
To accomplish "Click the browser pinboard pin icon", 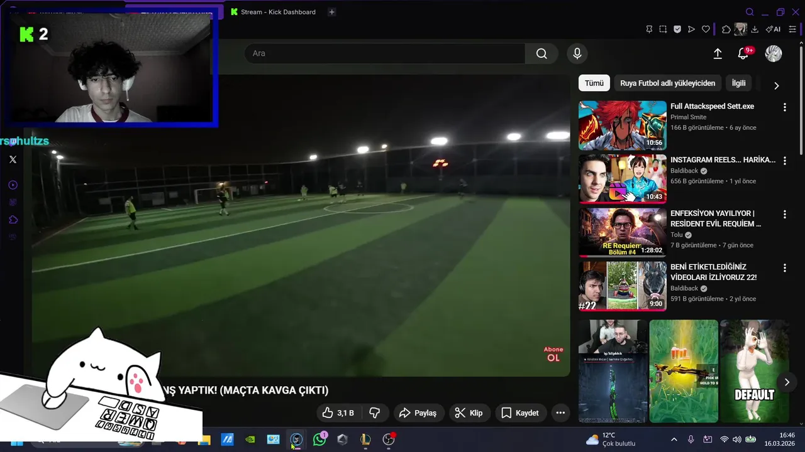I will click(x=650, y=29).
